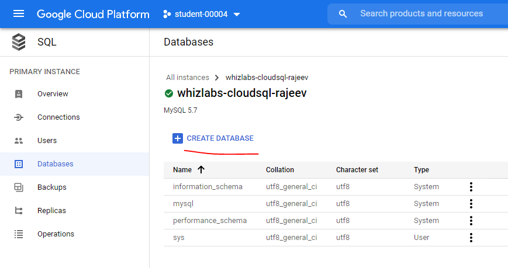
Task: Click the PRIMARY INSTANCE sidebar label
Action: point(44,72)
